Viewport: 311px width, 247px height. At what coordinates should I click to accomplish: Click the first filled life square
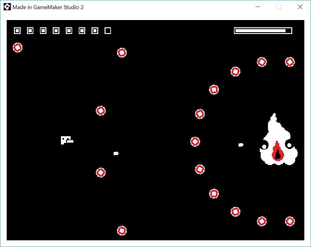(x=17, y=31)
